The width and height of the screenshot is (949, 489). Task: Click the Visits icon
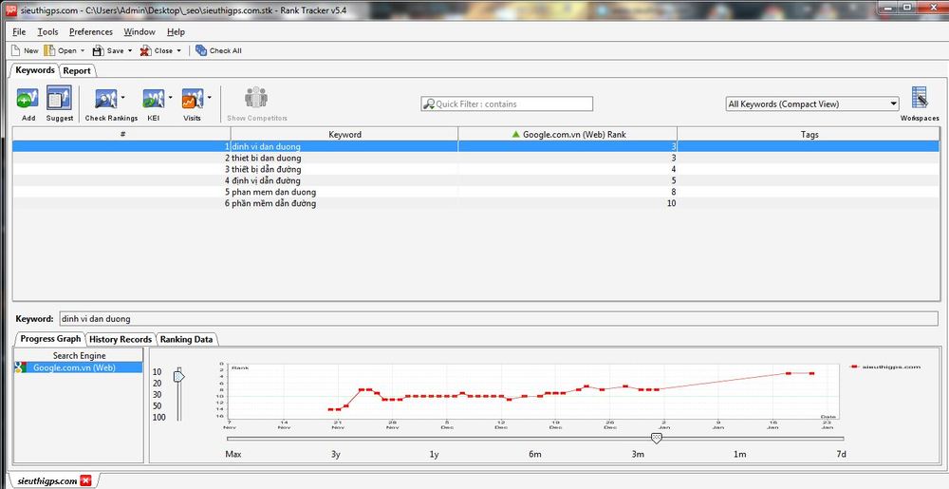pos(193,98)
